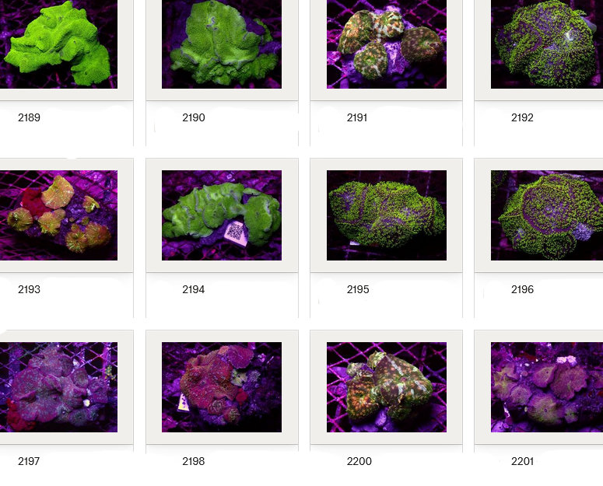Viewport: 603px width, 486px height.
Task: Click the label text 2194
Action: point(194,289)
